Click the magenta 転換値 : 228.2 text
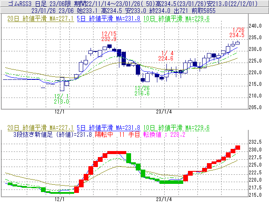This screenshot has width=269, height=205. pyautogui.click(x=164, y=134)
